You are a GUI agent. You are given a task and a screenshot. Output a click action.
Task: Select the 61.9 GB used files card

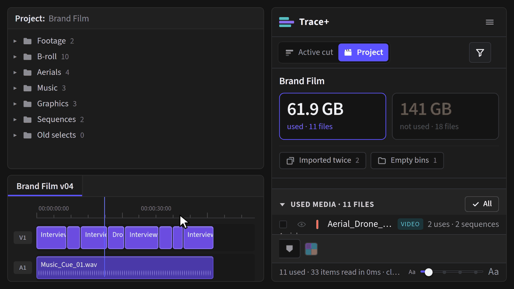332,116
